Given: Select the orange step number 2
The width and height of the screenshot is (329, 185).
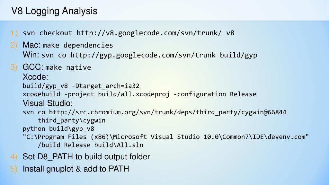Looking at the screenshot, I should (14, 45).
